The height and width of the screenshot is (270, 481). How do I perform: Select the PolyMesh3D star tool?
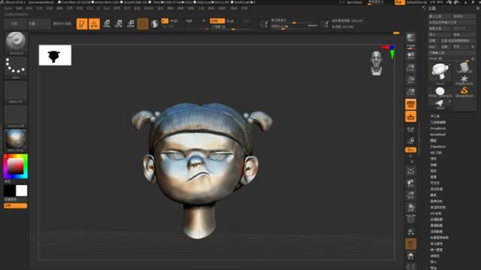tap(464, 79)
